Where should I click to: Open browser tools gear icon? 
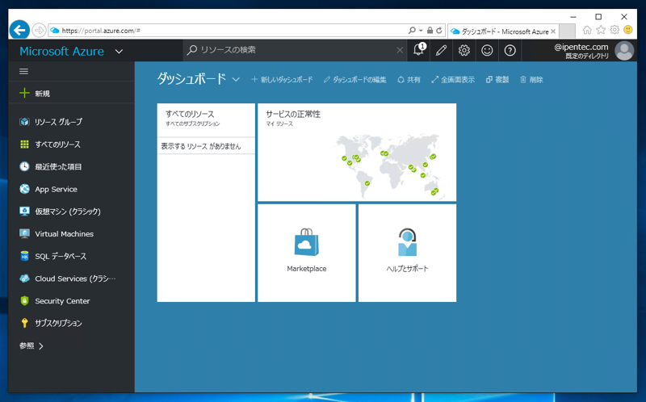pyautogui.click(x=615, y=30)
